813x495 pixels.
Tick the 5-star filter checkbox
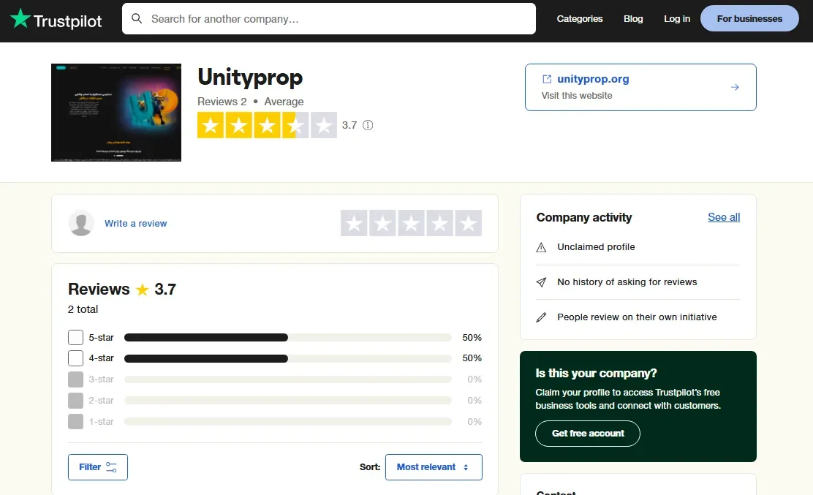click(76, 337)
